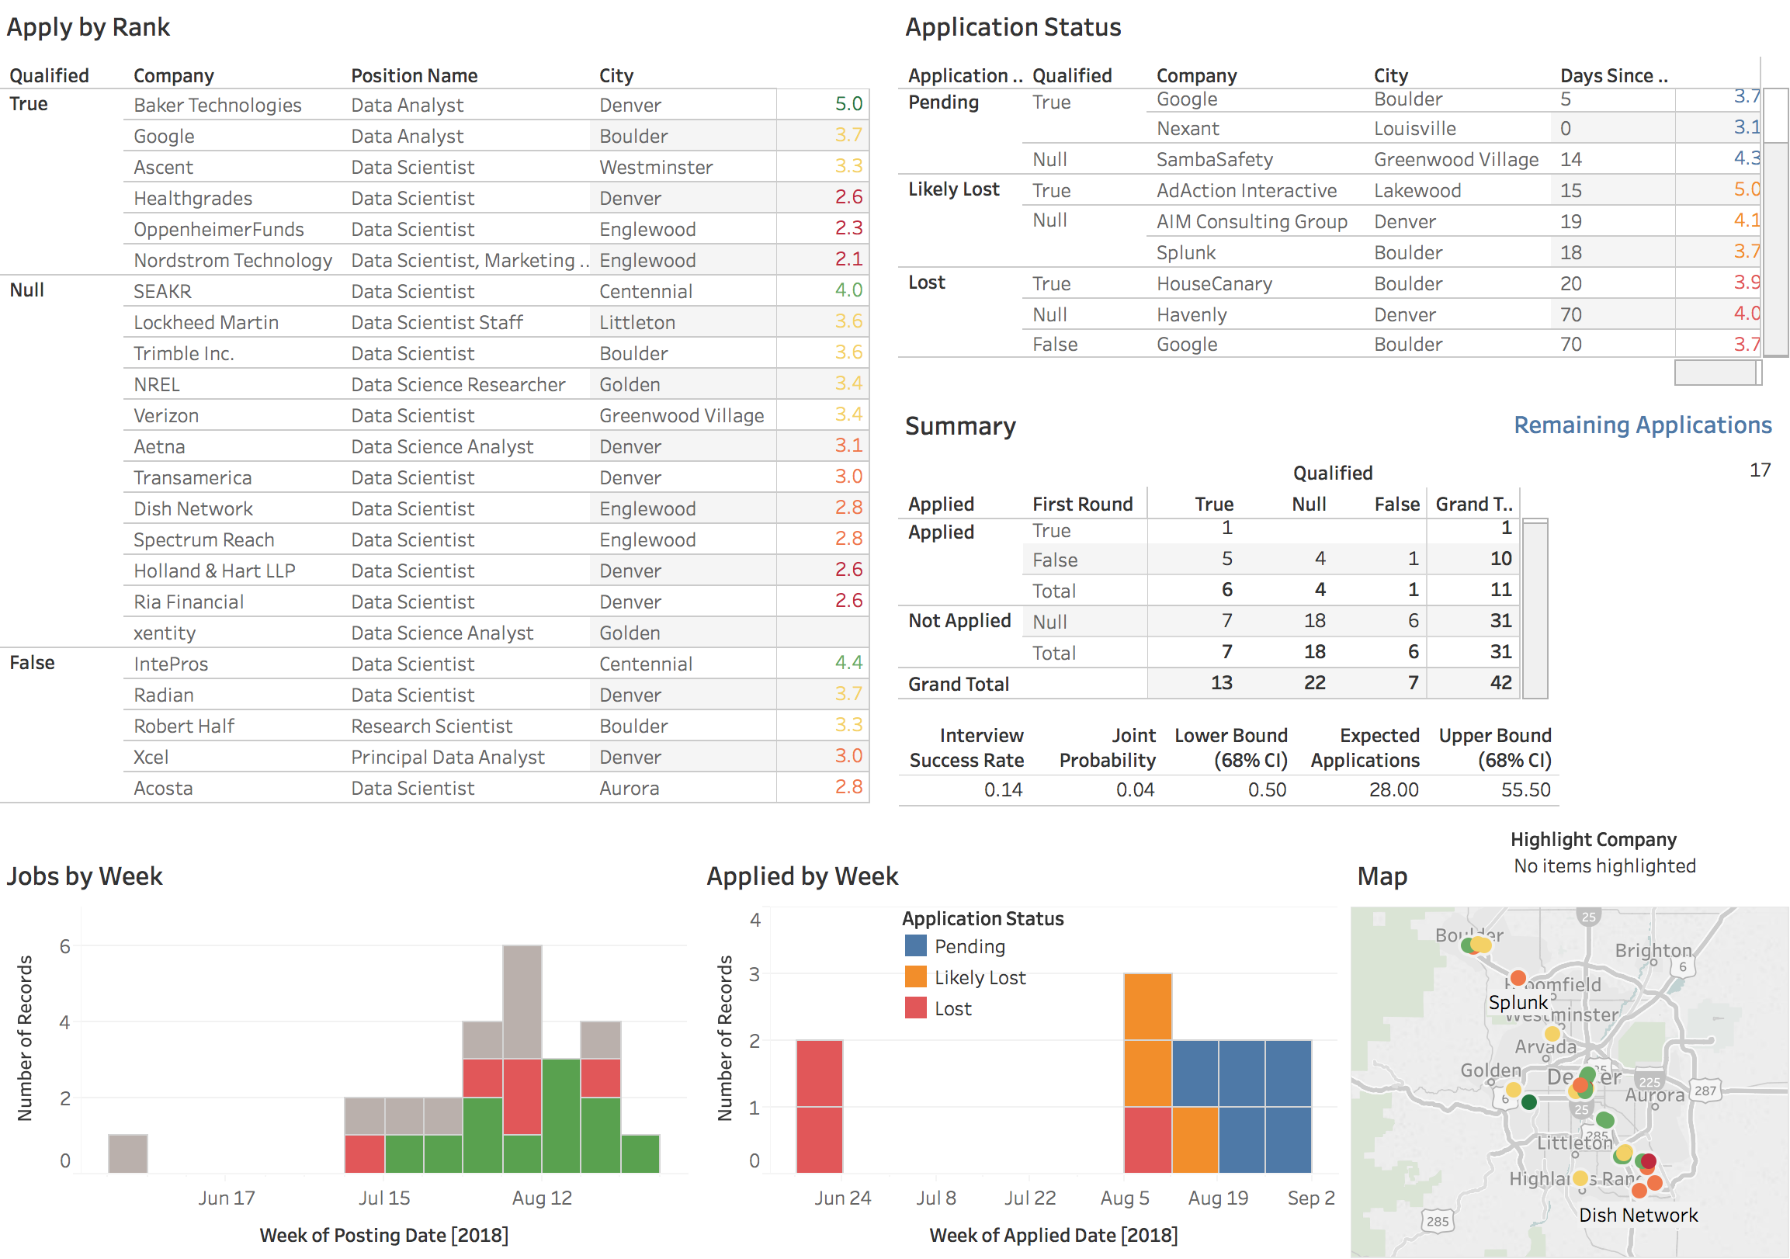The height and width of the screenshot is (1259, 1790).
Task: Select the NREL company cell
Action: click(x=156, y=385)
